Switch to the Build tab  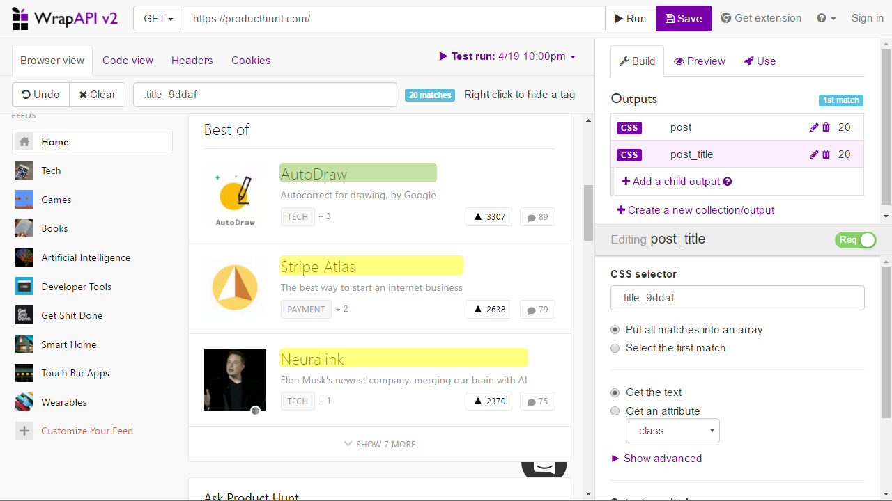(637, 61)
